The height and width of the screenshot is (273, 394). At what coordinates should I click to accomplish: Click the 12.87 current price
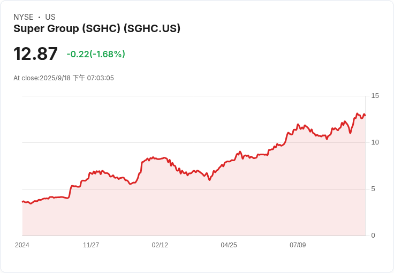(35, 54)
